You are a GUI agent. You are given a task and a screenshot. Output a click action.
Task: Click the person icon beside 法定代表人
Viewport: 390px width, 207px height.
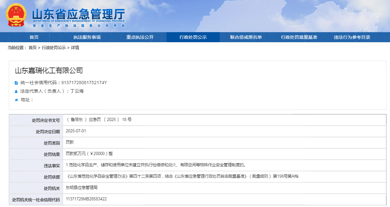coord(16,91)
